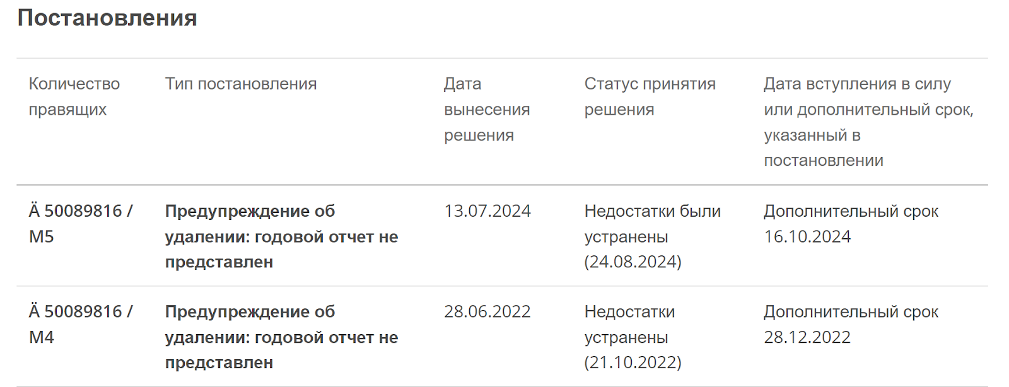Click the "Постановления" section heading
The width and height of the screenshot is (1009, 387).
(x=107, y=18)
